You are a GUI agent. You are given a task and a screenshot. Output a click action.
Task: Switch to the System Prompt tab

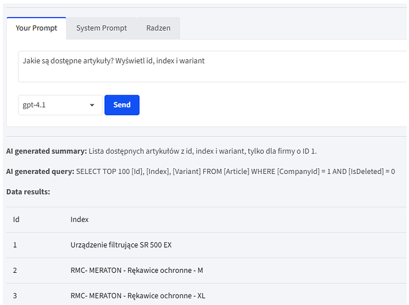pos(101,28)
